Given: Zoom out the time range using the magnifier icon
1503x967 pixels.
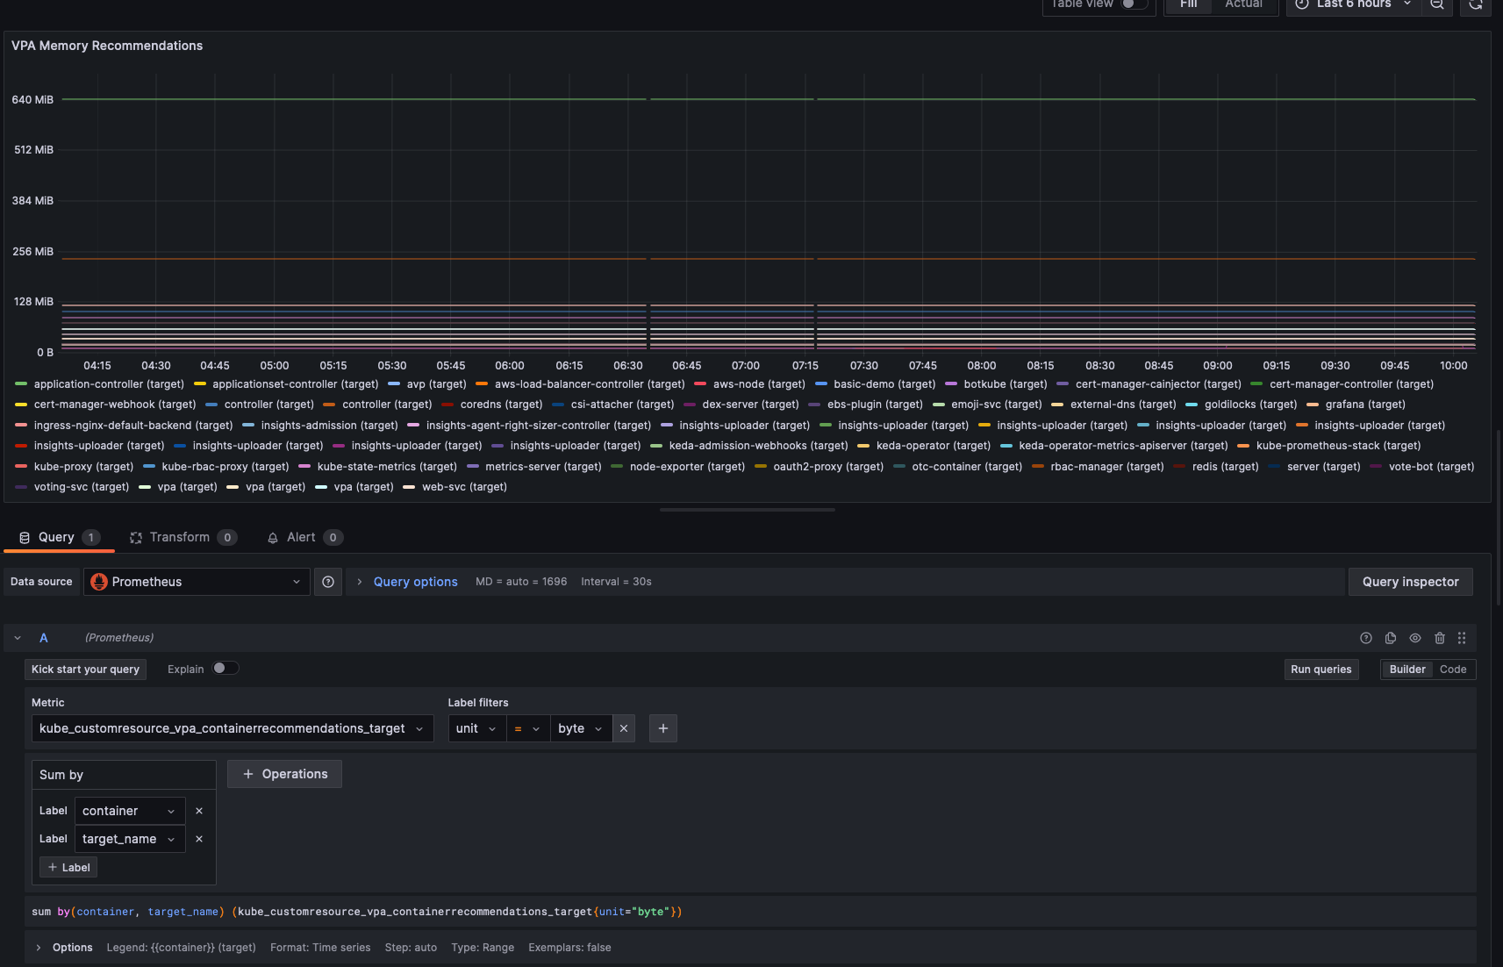Looking at the screenshot, I should tap(1436, 4).
